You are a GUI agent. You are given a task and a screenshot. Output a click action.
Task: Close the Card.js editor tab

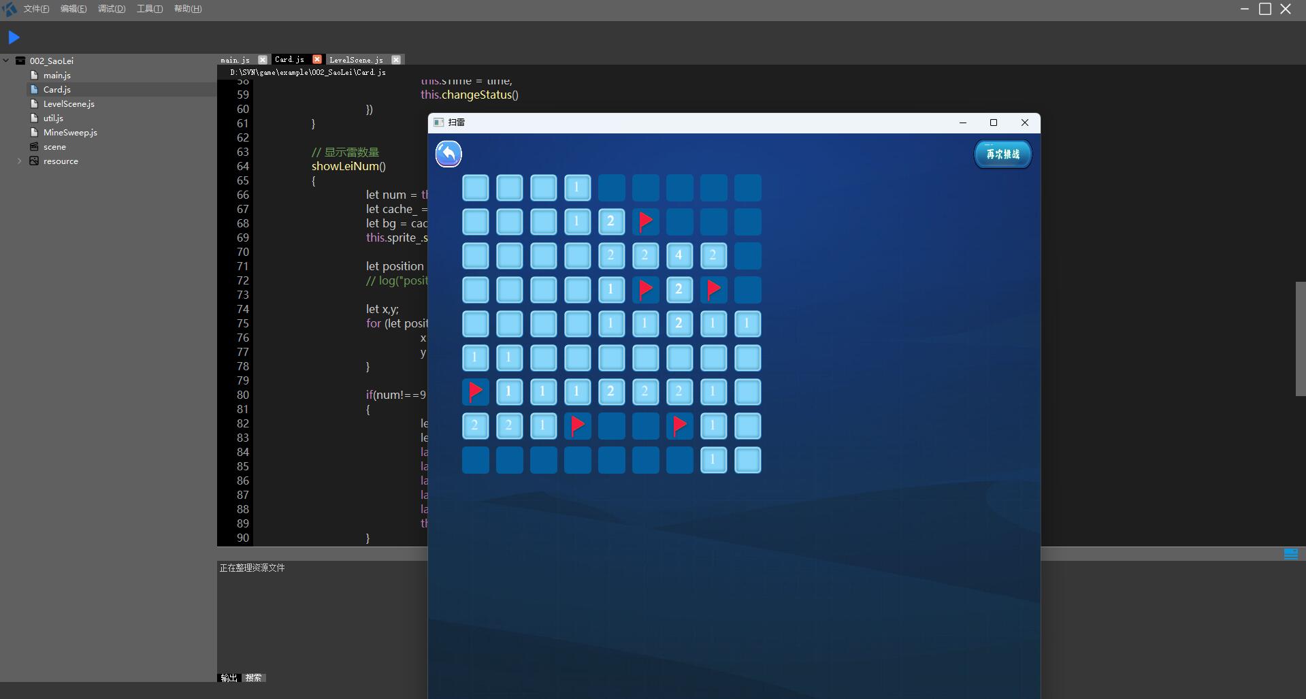point(317,60)
